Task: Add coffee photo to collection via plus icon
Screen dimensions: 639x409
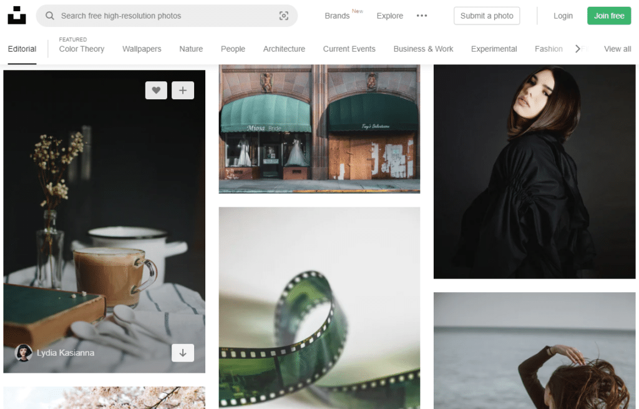Action: (182, 90)
